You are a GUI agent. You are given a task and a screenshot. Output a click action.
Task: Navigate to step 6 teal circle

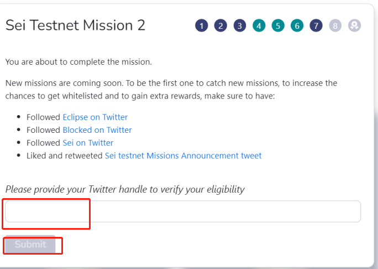tap(297, 25)
